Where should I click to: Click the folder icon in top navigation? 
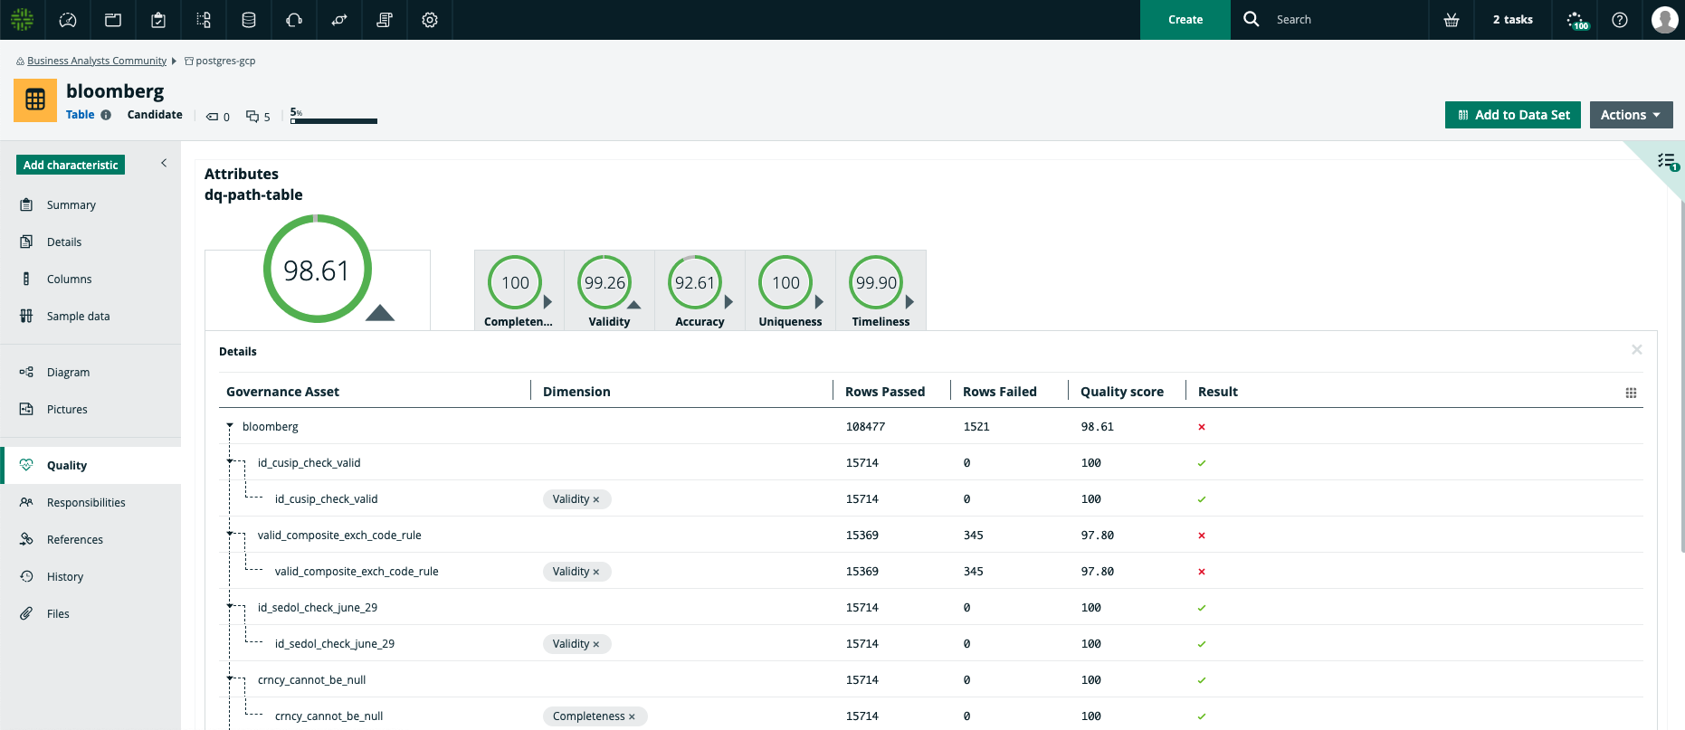(x=113, y=20)
